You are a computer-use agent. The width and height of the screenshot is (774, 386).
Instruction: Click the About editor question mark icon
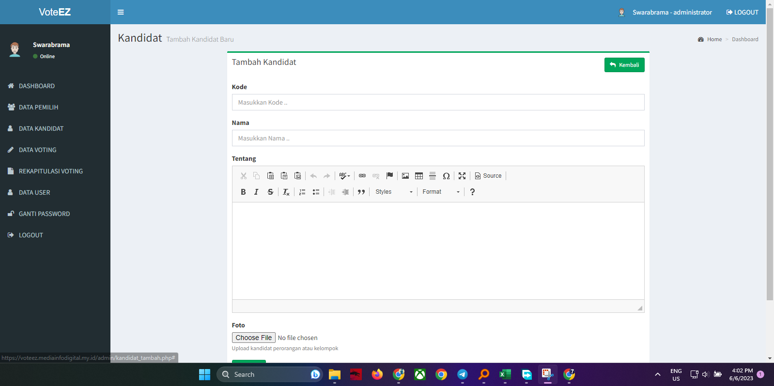coord(472,192)
